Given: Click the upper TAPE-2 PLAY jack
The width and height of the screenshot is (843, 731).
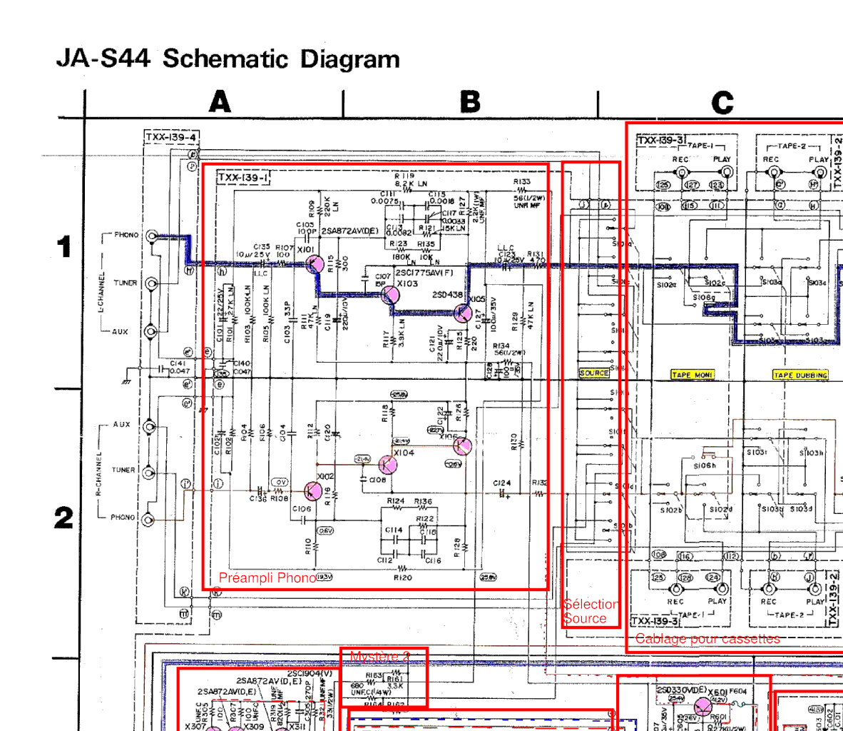Looking at the screenshot, I should pyautogui.click(x=820, y=172).
